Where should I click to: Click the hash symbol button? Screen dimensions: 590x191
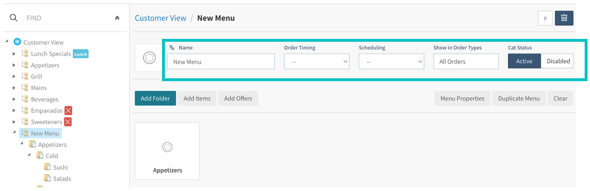click(545, 18)
